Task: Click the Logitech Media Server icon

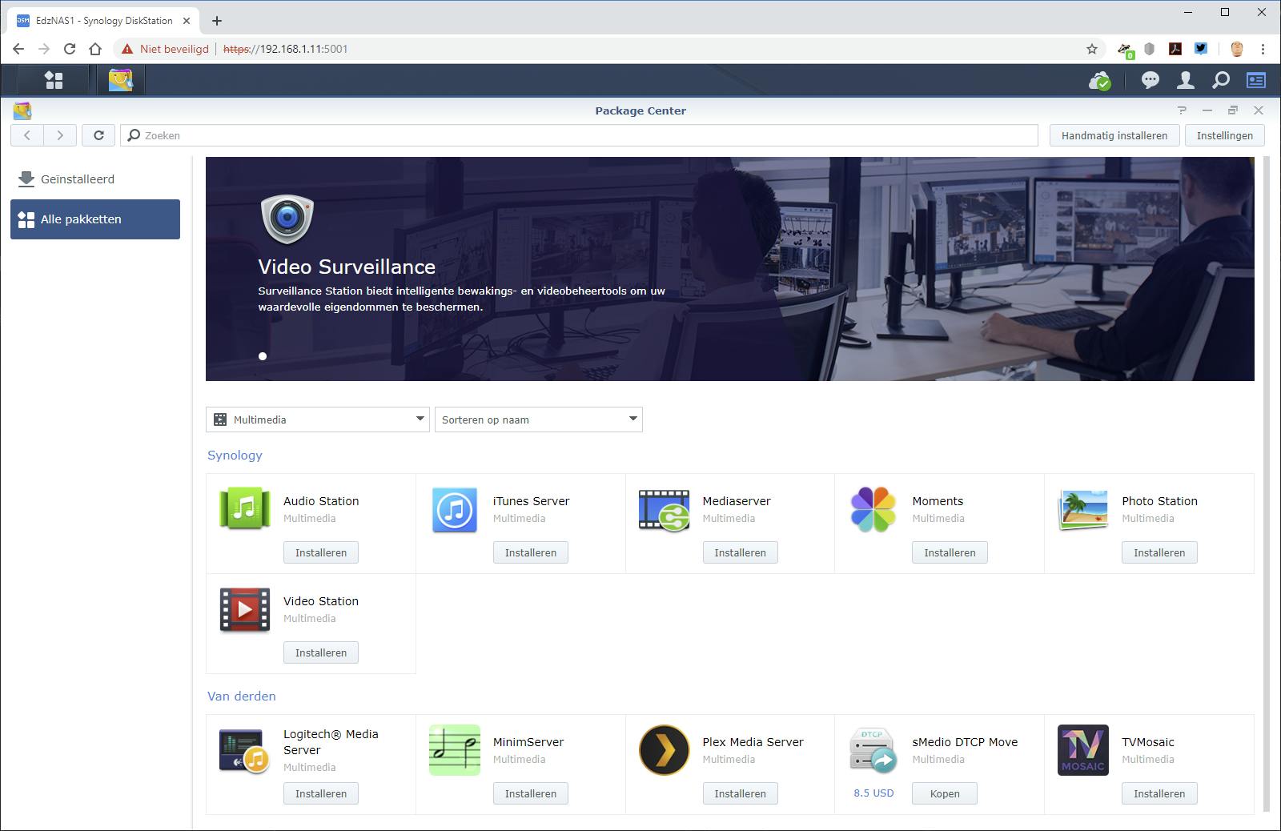Action: point(245,751)
